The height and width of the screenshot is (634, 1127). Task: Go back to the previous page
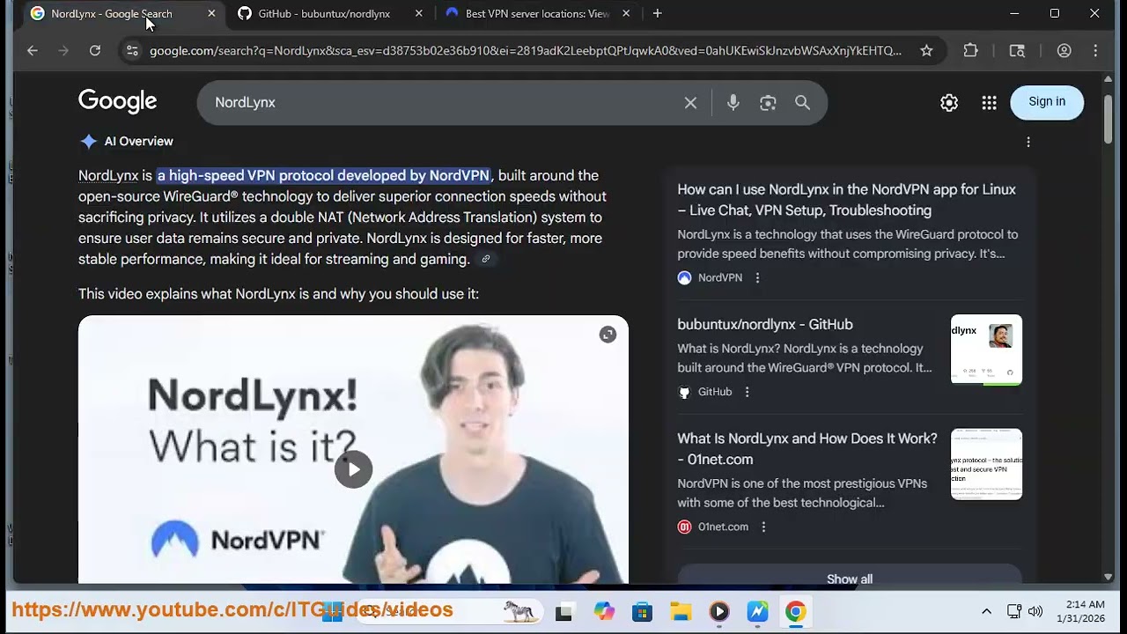(33, 51)
